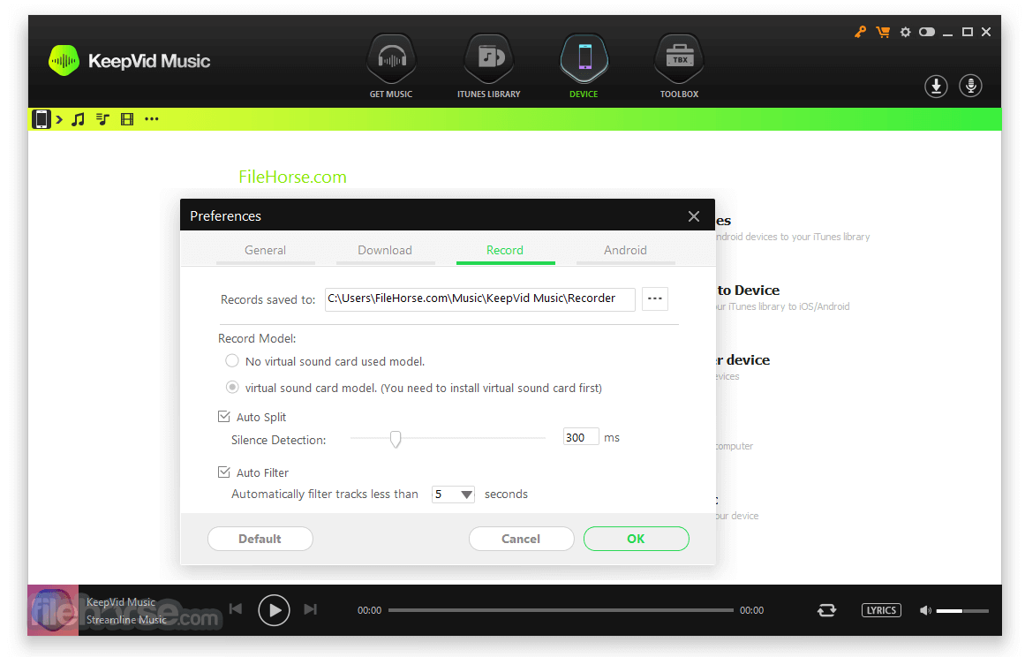Select virtual sound card model option
This screenshot has width=1025, height=657.
tap(232, 387)
